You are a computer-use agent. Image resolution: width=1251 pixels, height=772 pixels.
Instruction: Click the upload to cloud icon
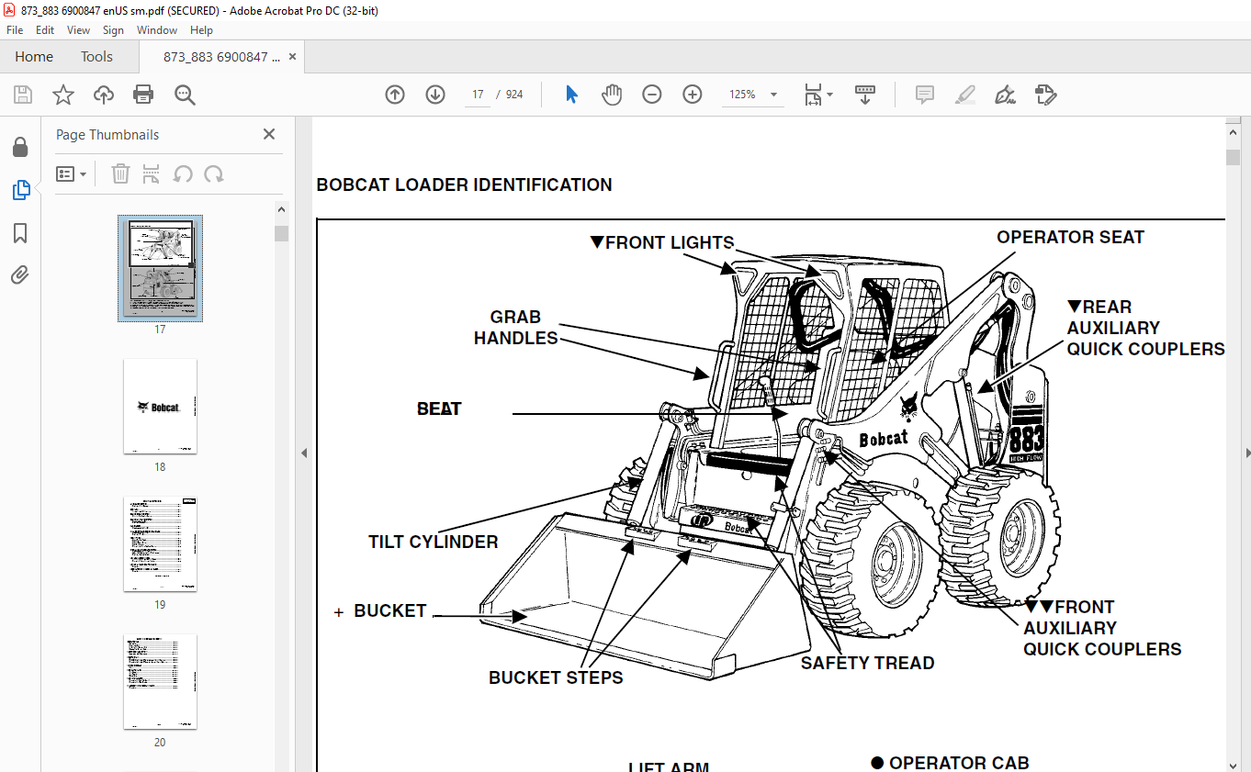pyautogui.click(x=104, y=95)
